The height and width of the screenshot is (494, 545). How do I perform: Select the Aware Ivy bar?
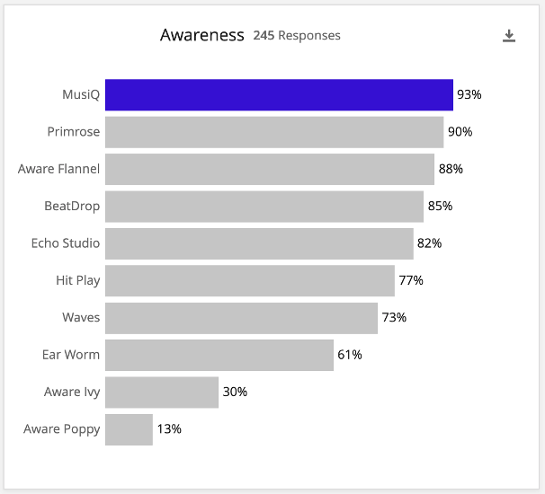tap(162, 392)
